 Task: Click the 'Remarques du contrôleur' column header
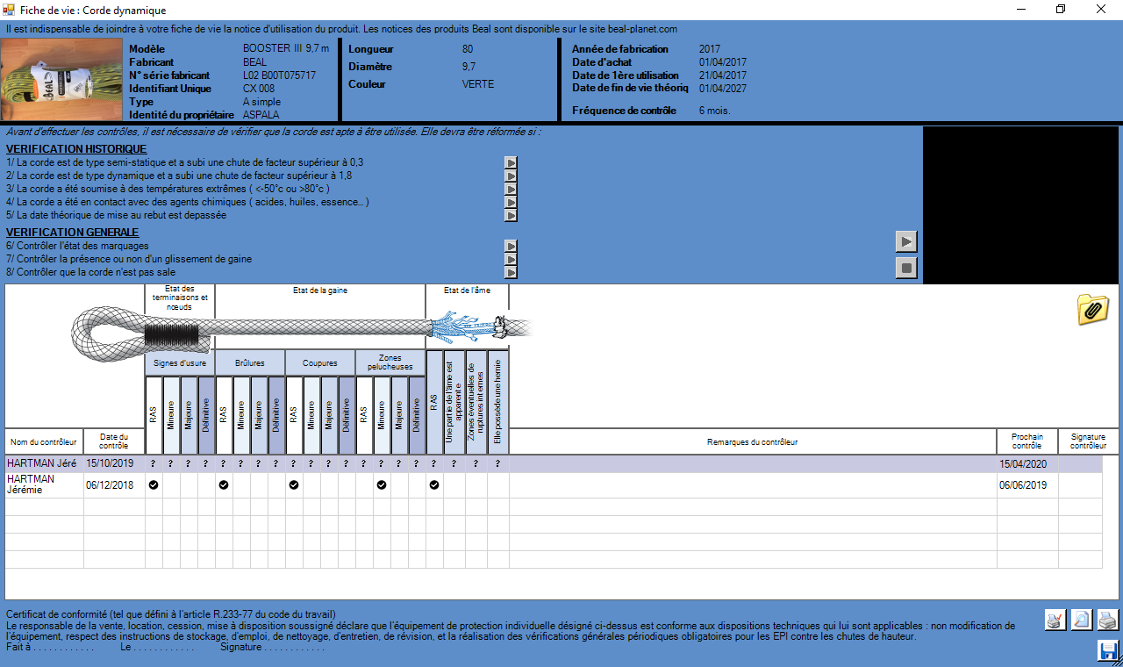point(752,441)
